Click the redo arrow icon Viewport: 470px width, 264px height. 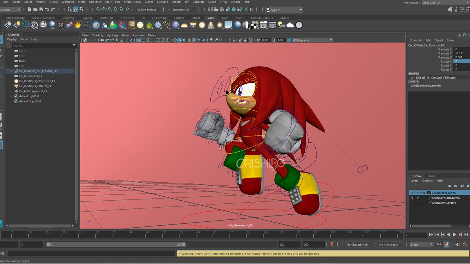(x=52, y=9)
